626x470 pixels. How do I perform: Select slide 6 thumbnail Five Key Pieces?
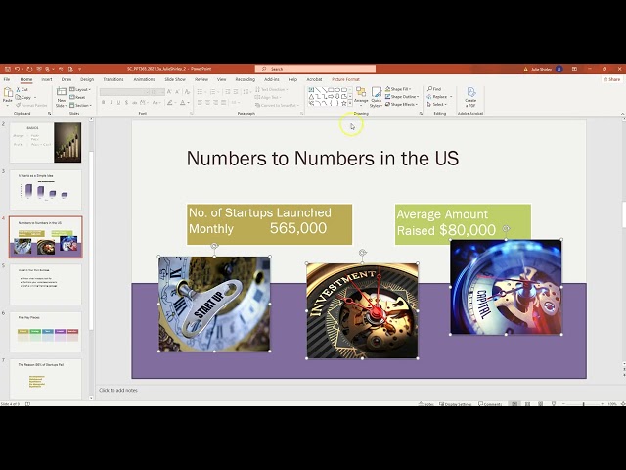click(x=46, y=332)
